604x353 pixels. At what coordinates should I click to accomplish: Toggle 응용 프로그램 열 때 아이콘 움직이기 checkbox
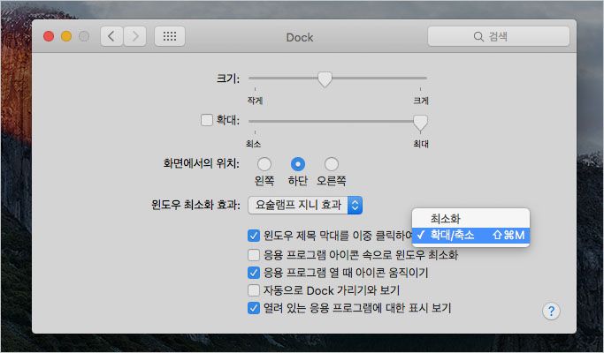point(254,273)
